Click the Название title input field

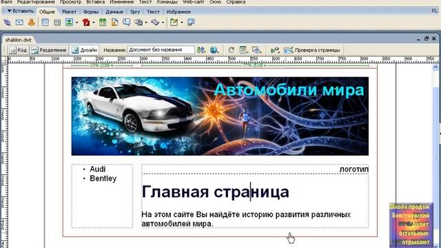pos(161,50)
